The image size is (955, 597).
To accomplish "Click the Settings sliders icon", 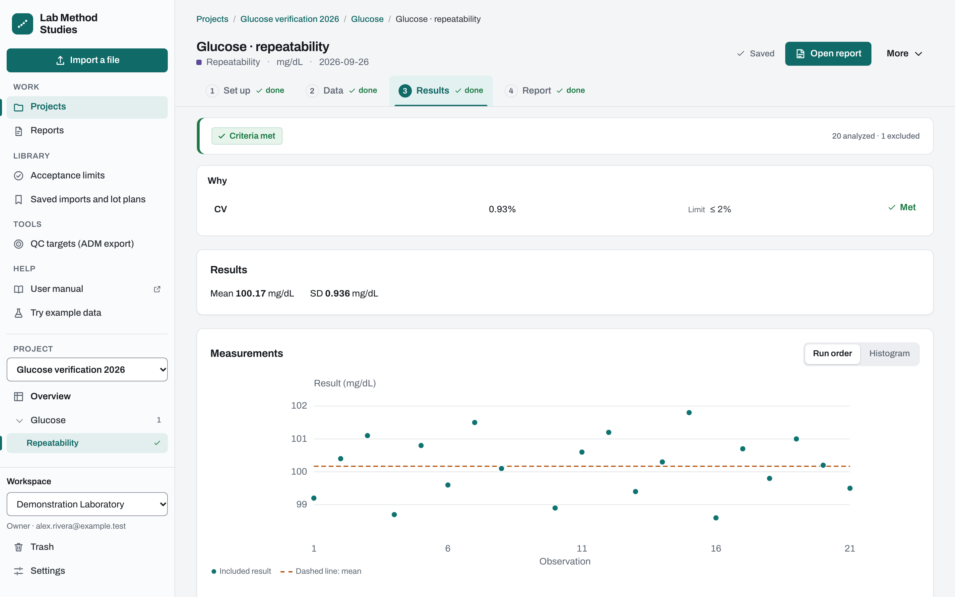I will (x=19, y=571).
